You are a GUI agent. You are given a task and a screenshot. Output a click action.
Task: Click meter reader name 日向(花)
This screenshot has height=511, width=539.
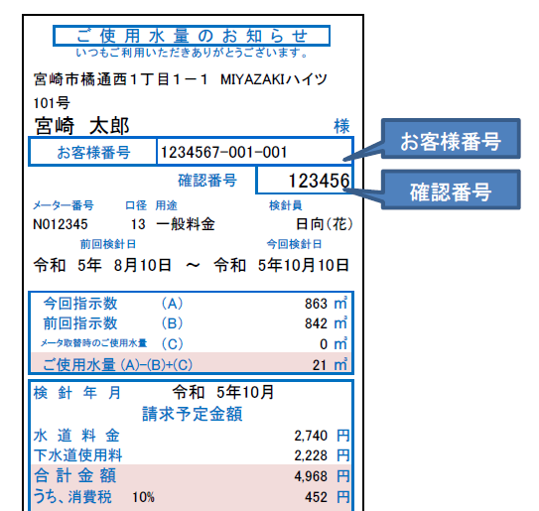tap(325, 224)
